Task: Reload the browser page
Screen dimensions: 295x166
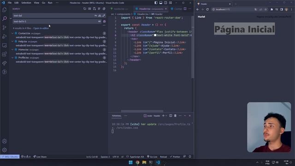Action: [x=207, y=9]
